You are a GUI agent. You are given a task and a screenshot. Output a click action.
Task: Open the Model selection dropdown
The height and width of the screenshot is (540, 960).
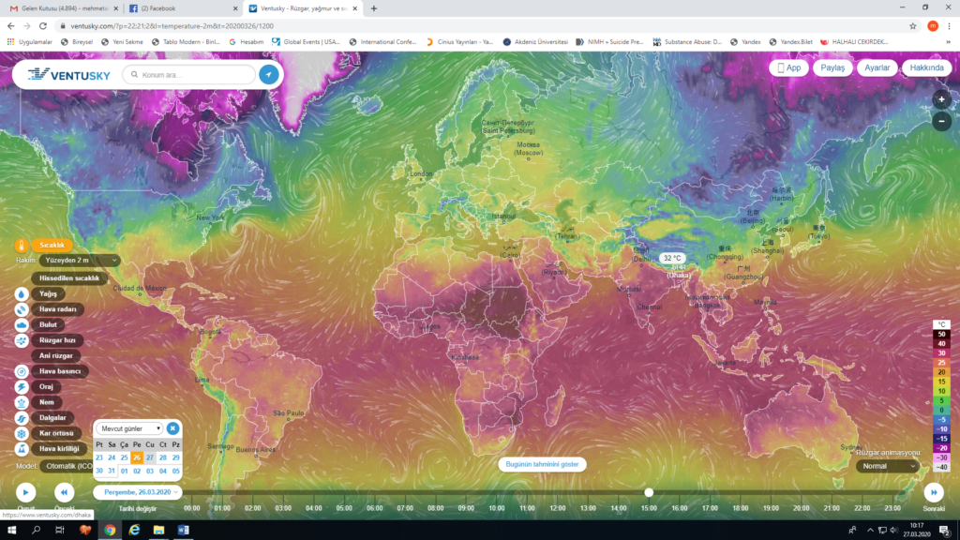tap(68, 466)
